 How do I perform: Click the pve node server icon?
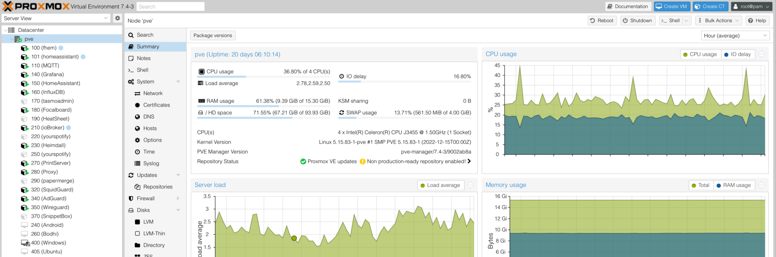(18, 39)
